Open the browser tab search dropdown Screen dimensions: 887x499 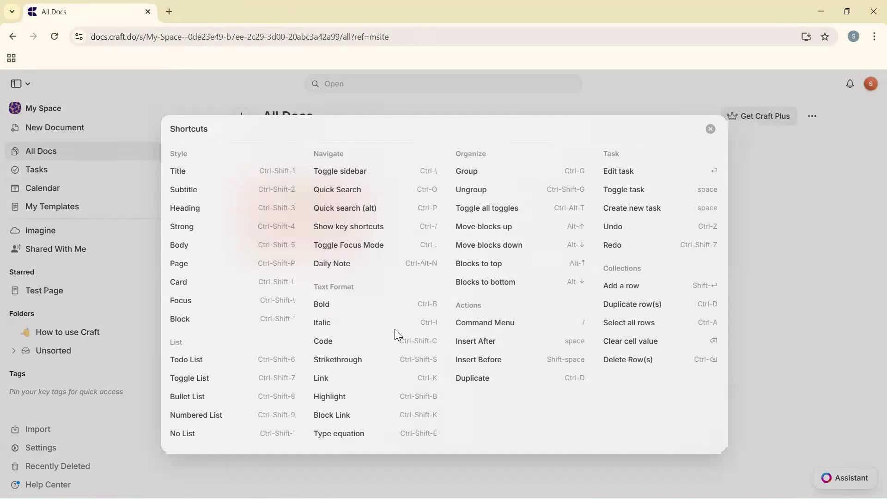click(x=12, y=12)
